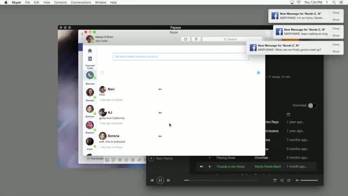Click the Mystic Roots Band artist name

tap(268, 167)
